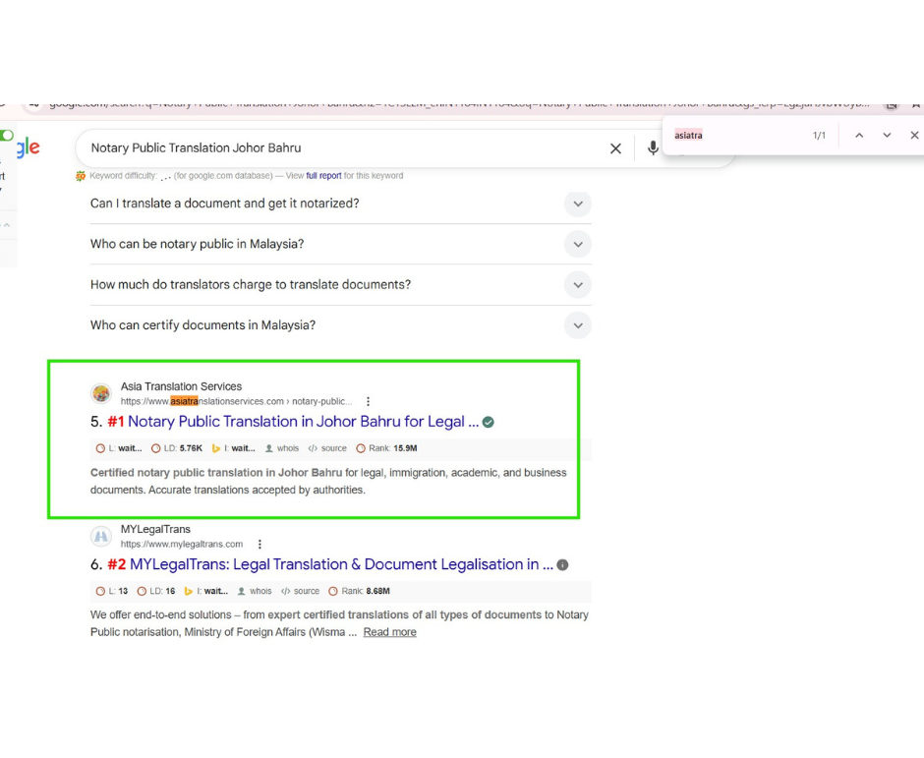Screen dimensions: 924x758
Task: Click Rank 8.68M metric
Action: tap(360, 591)
